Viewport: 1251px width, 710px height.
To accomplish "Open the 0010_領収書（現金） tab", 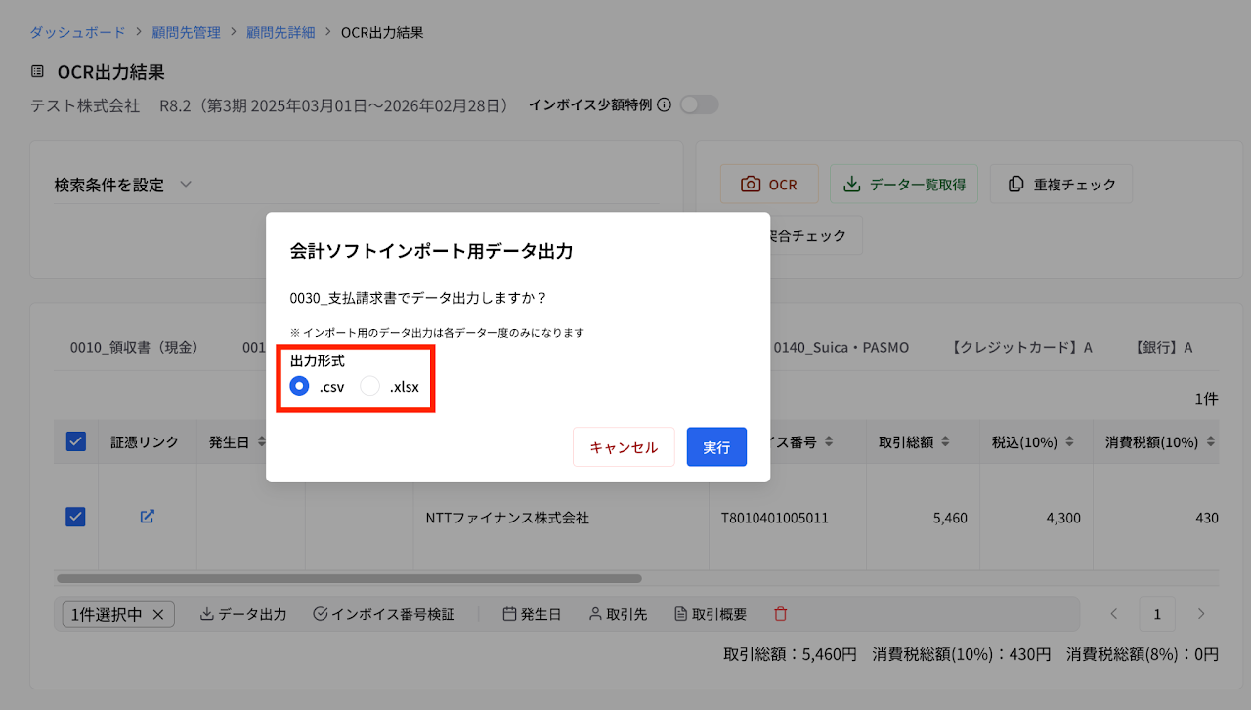I will (x=135, y=347).
